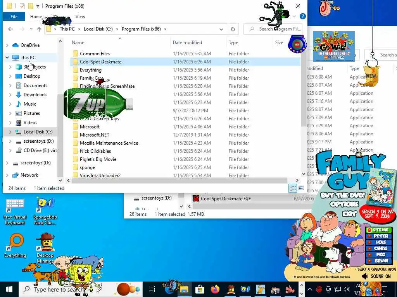Expand the OneDrive tree node
The image size is (397, 297).
[7, 45]
